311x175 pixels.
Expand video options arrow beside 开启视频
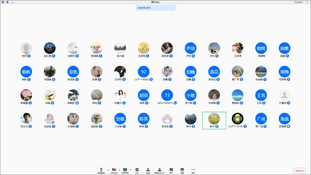coord(119,170)
